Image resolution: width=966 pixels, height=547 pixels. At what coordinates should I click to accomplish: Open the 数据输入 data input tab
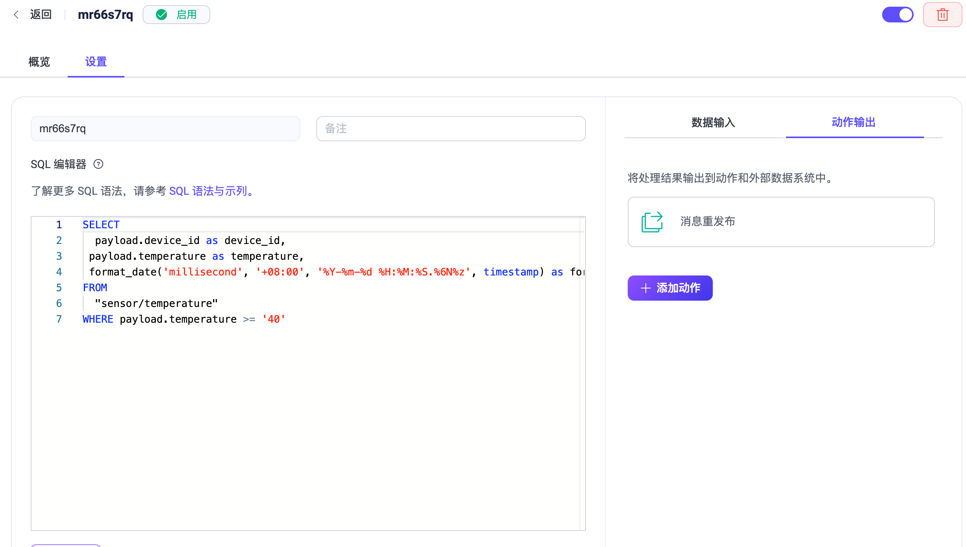tap(713, 122)
